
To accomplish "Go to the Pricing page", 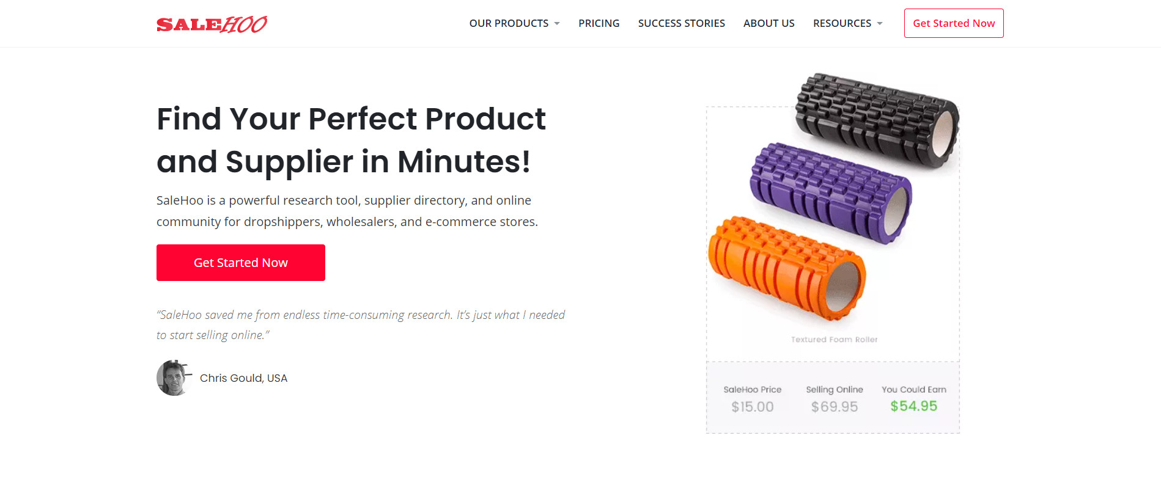I will 599,23.
